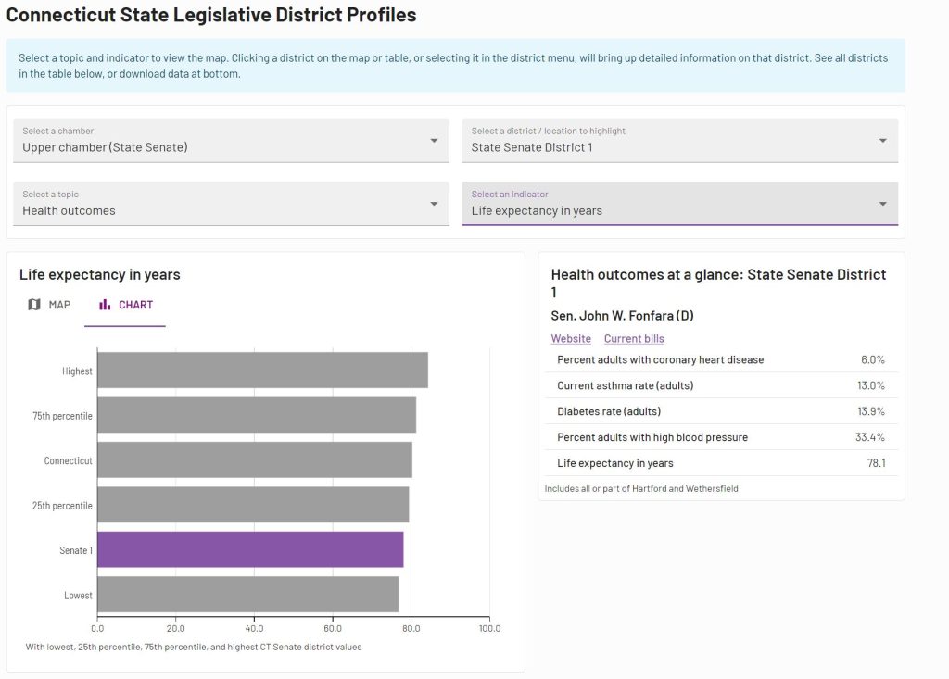Screen dimensions: 949x679
Task: Open the Health outcomes topic dropdown
Action: (x=231, y=204)
